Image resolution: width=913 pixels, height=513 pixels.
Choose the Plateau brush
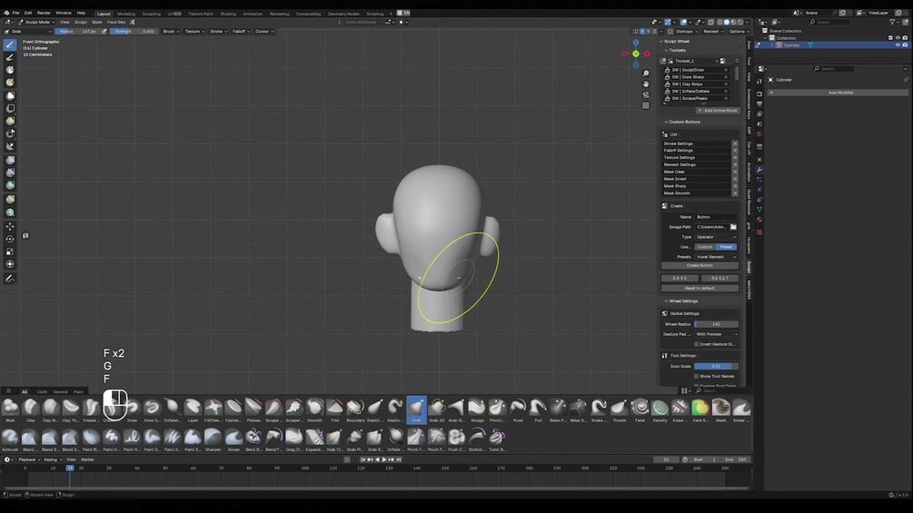pyautogui.click(x=253, y=409)
